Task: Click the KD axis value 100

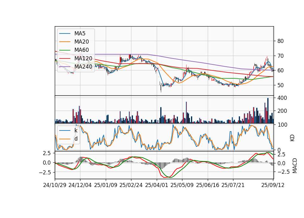Action: click(x=282, y=125)
